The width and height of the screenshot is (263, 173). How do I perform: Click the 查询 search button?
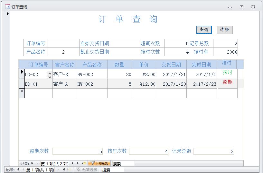click(x=204, y=30)
